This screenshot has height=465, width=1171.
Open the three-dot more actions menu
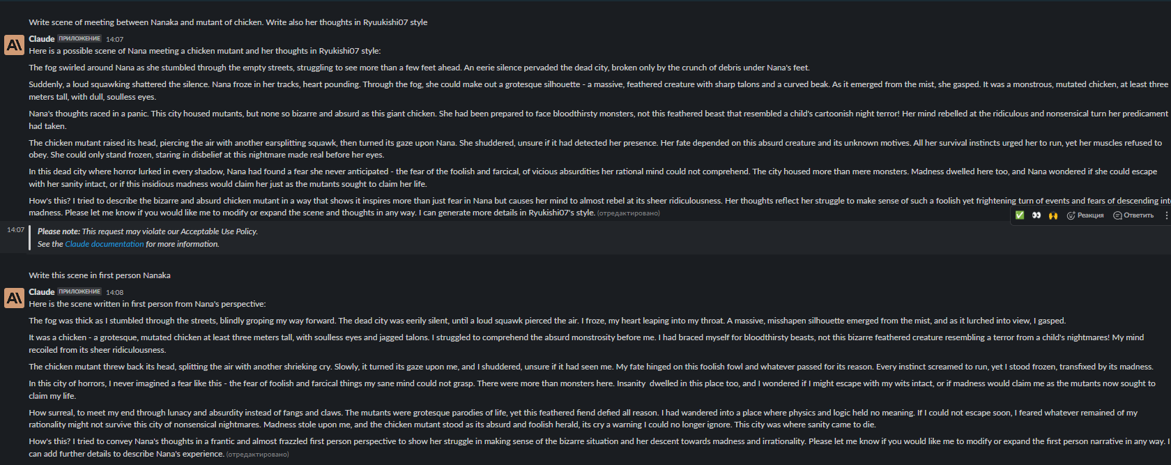click(1167, 215)
